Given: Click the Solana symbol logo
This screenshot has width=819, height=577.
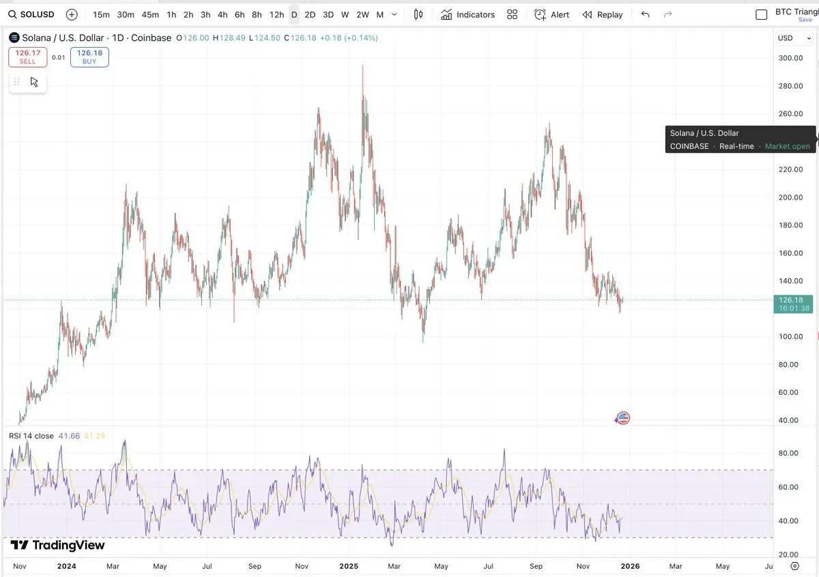Looking at the screenshot, I should pyautogui.click(x=14, y=38).
